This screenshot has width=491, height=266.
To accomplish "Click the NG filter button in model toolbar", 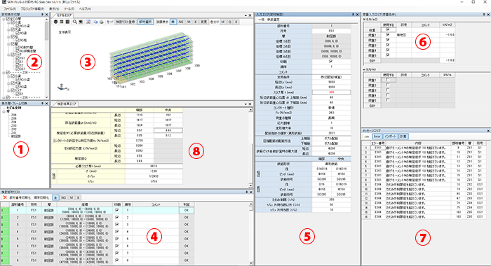I will [x=181, y=22].
